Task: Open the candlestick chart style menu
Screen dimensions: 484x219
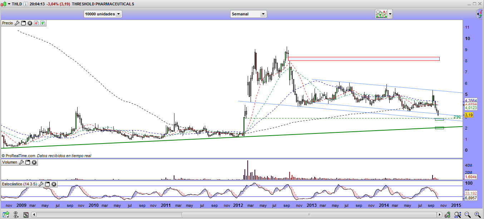Action: pos(6,4)
